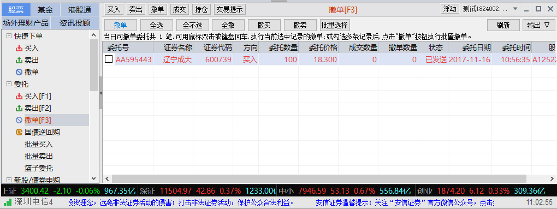This screenshot has height=209, width=557.
Task: Click the red 买入 icon under 快捷下单
Action: (x=19, y=48)
